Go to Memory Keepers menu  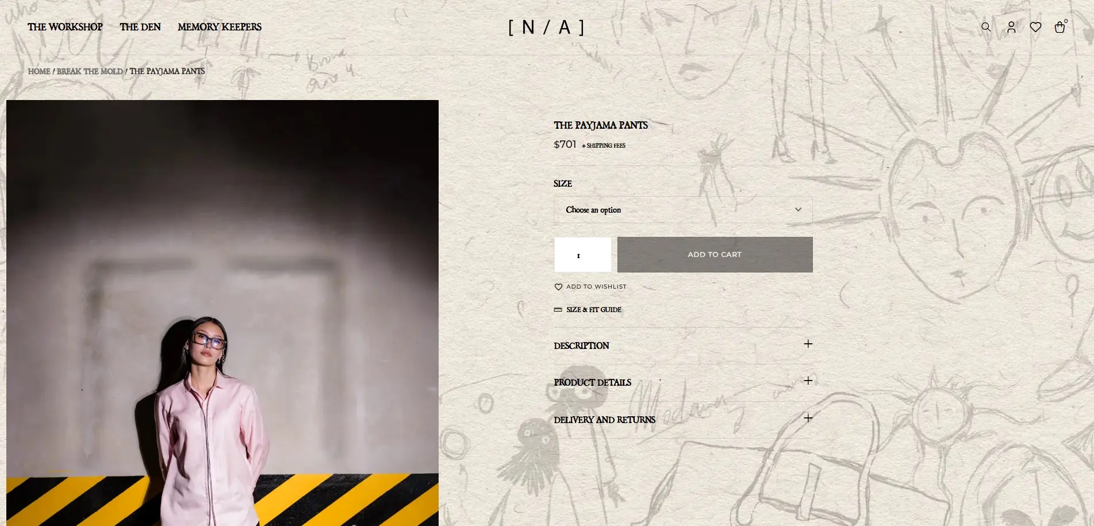[x=220, y=27]
